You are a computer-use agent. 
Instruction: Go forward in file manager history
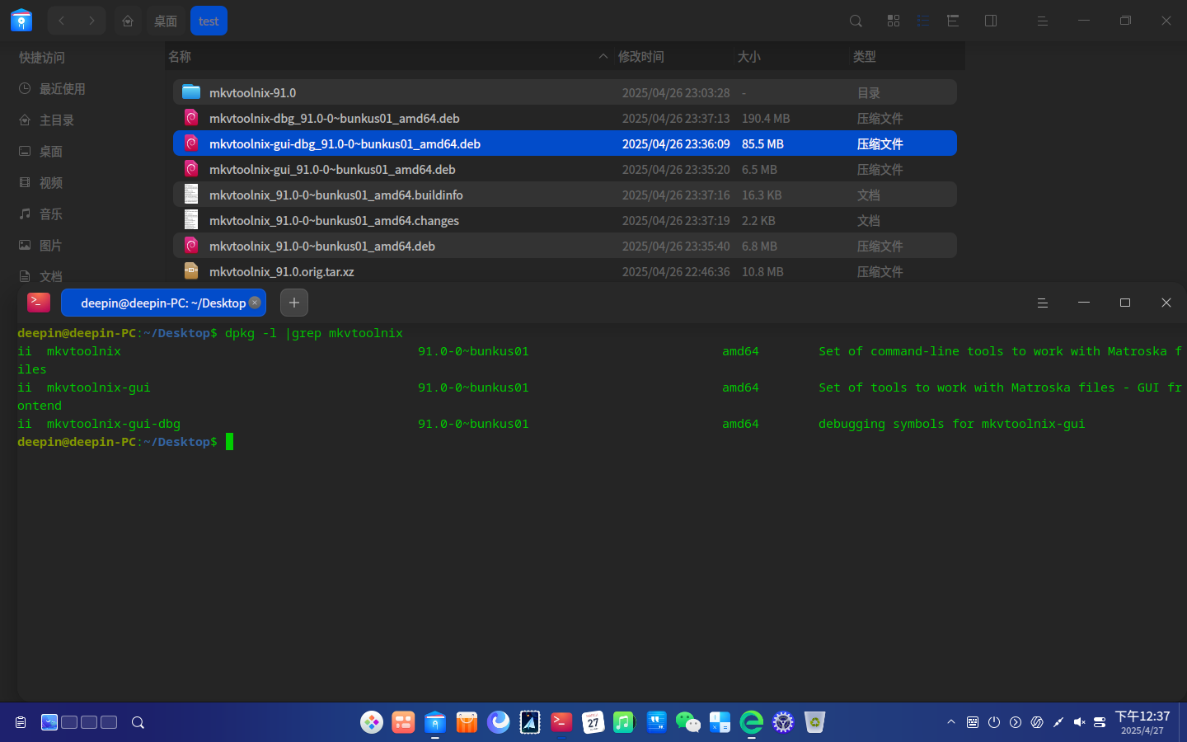91,21
